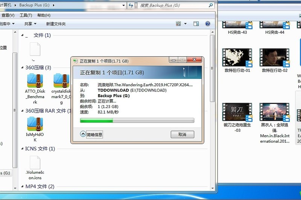This screenshot has width=301, height=200.
Task: Select the IsMyHdOK RAR archive
Action: (x=35, y=124)
